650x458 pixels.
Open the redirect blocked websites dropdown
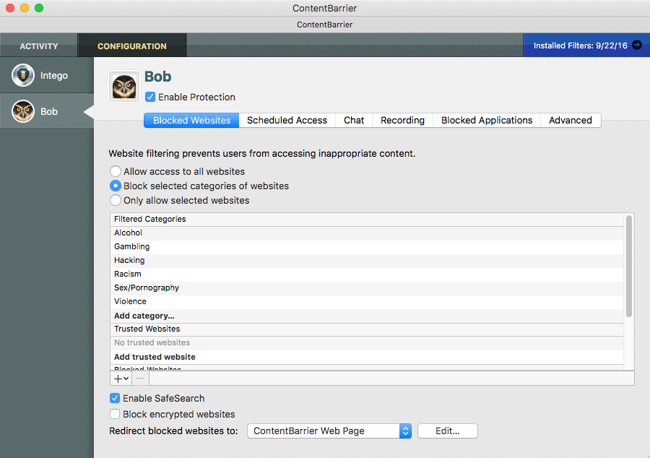[x=329, y=431]
